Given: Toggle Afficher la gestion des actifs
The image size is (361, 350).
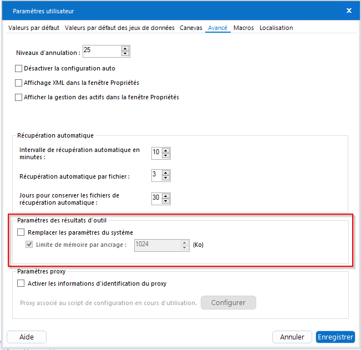Looking at the screenshot, I should (19, 98).
